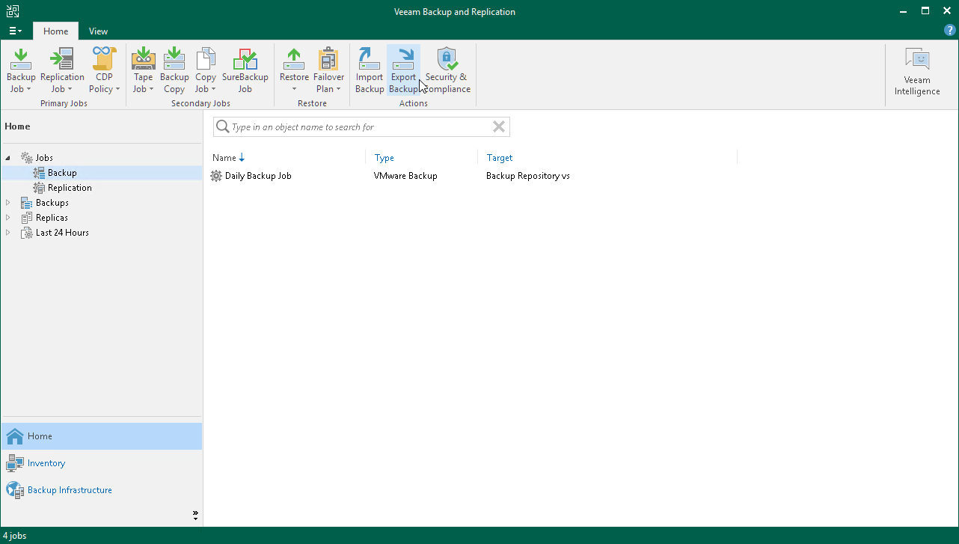Select Last 24 Hours tree item
The height and width of the screenshot is (544, 959).
point(62,233)
